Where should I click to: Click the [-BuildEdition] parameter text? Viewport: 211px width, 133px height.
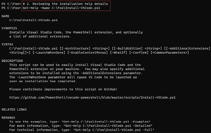[128, 48]
